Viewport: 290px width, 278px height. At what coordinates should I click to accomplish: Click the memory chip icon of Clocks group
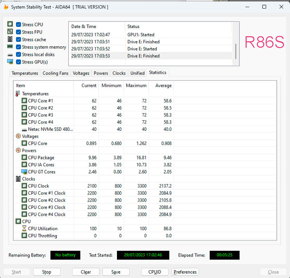18,179
